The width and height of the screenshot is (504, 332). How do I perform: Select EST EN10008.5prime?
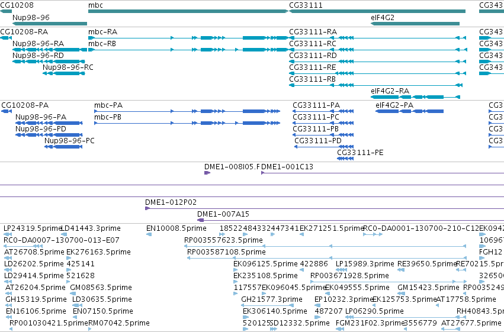(149, 235)
